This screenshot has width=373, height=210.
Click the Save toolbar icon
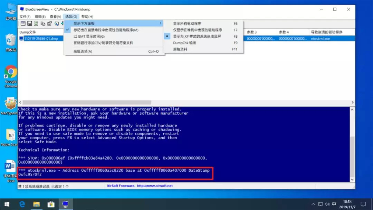(30, 23)
